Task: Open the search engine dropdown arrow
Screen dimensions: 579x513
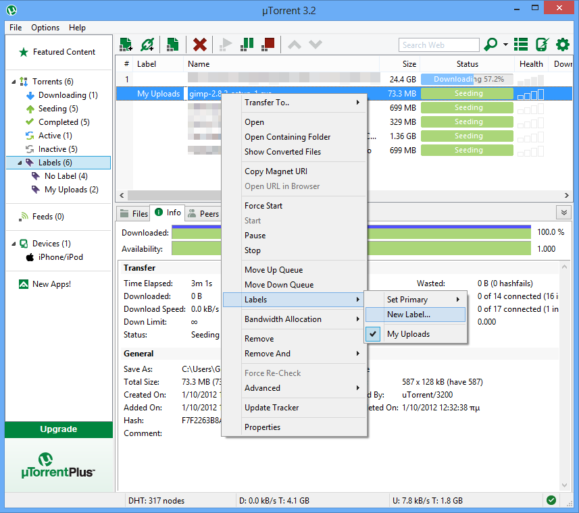Action: (x=505, y=45)
